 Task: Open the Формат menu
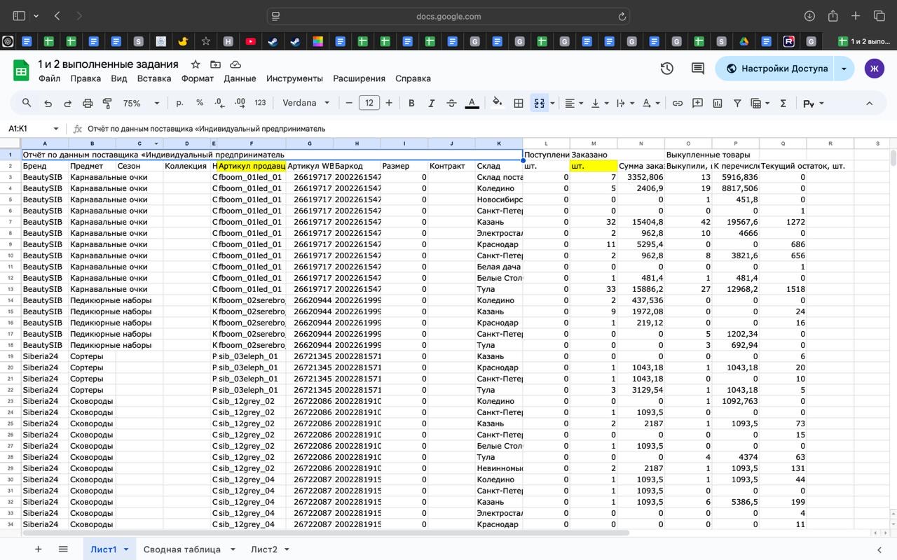pos(198,78)
